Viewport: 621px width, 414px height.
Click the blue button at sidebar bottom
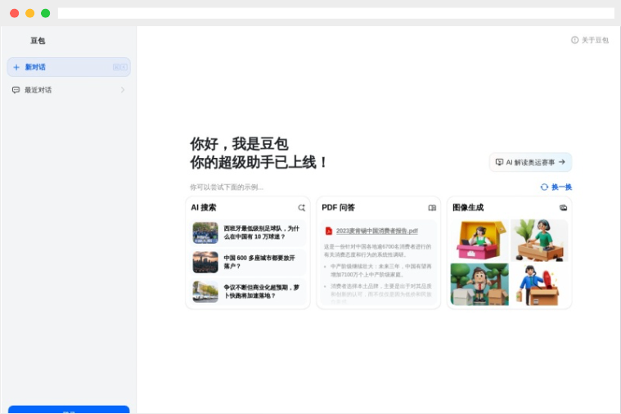point(69,410)
